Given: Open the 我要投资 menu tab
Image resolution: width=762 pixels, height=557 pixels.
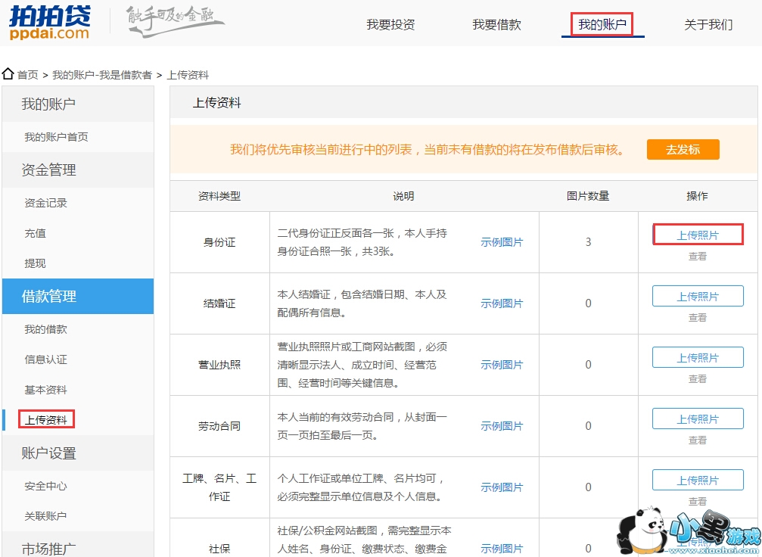Looking at the screenshot, I should click(x=390, y=25).
